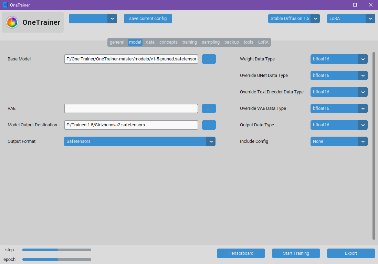Click the empty VAE path field
Viewport: 378px width, 264px height.
click(x=131, y=108)
